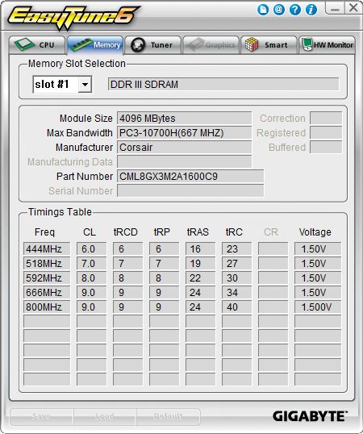Switch to the CPU tab
363x434 pixels.
coord(37,45)
